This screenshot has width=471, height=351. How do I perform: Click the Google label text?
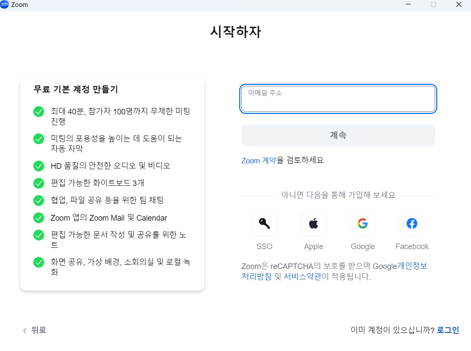coord(363,247)
